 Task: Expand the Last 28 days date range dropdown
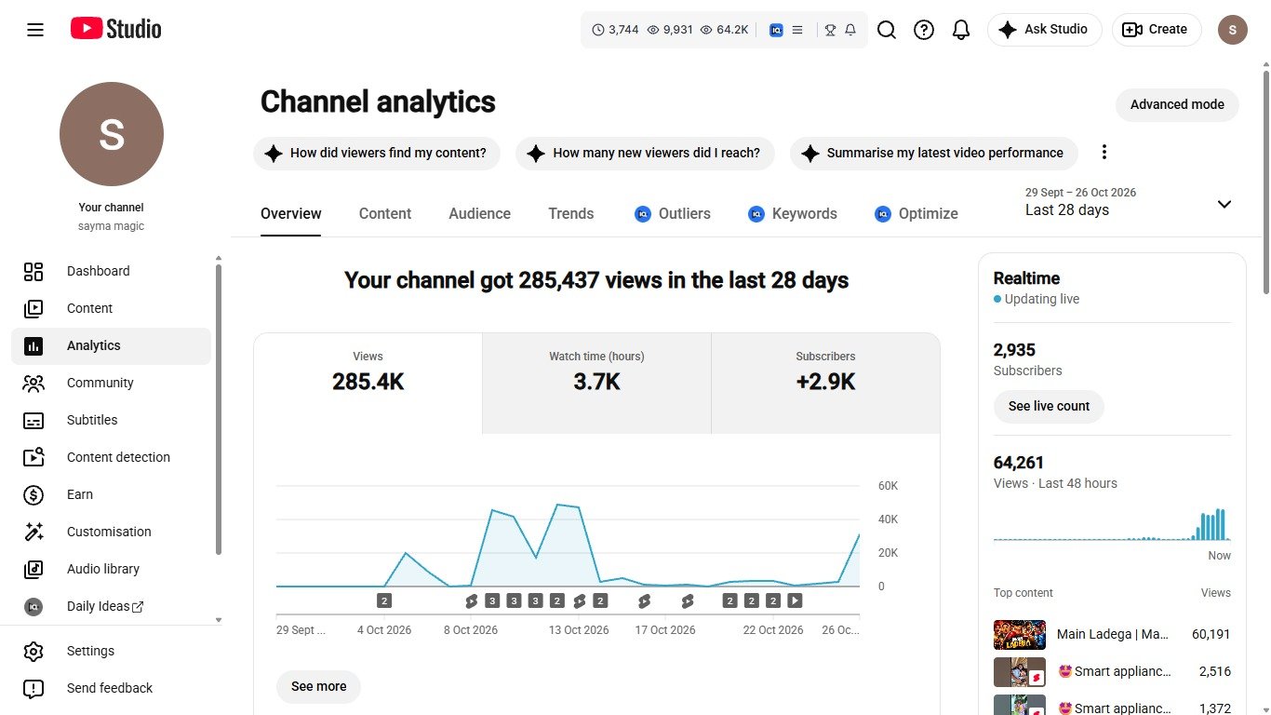click(x=1131, y=202)
